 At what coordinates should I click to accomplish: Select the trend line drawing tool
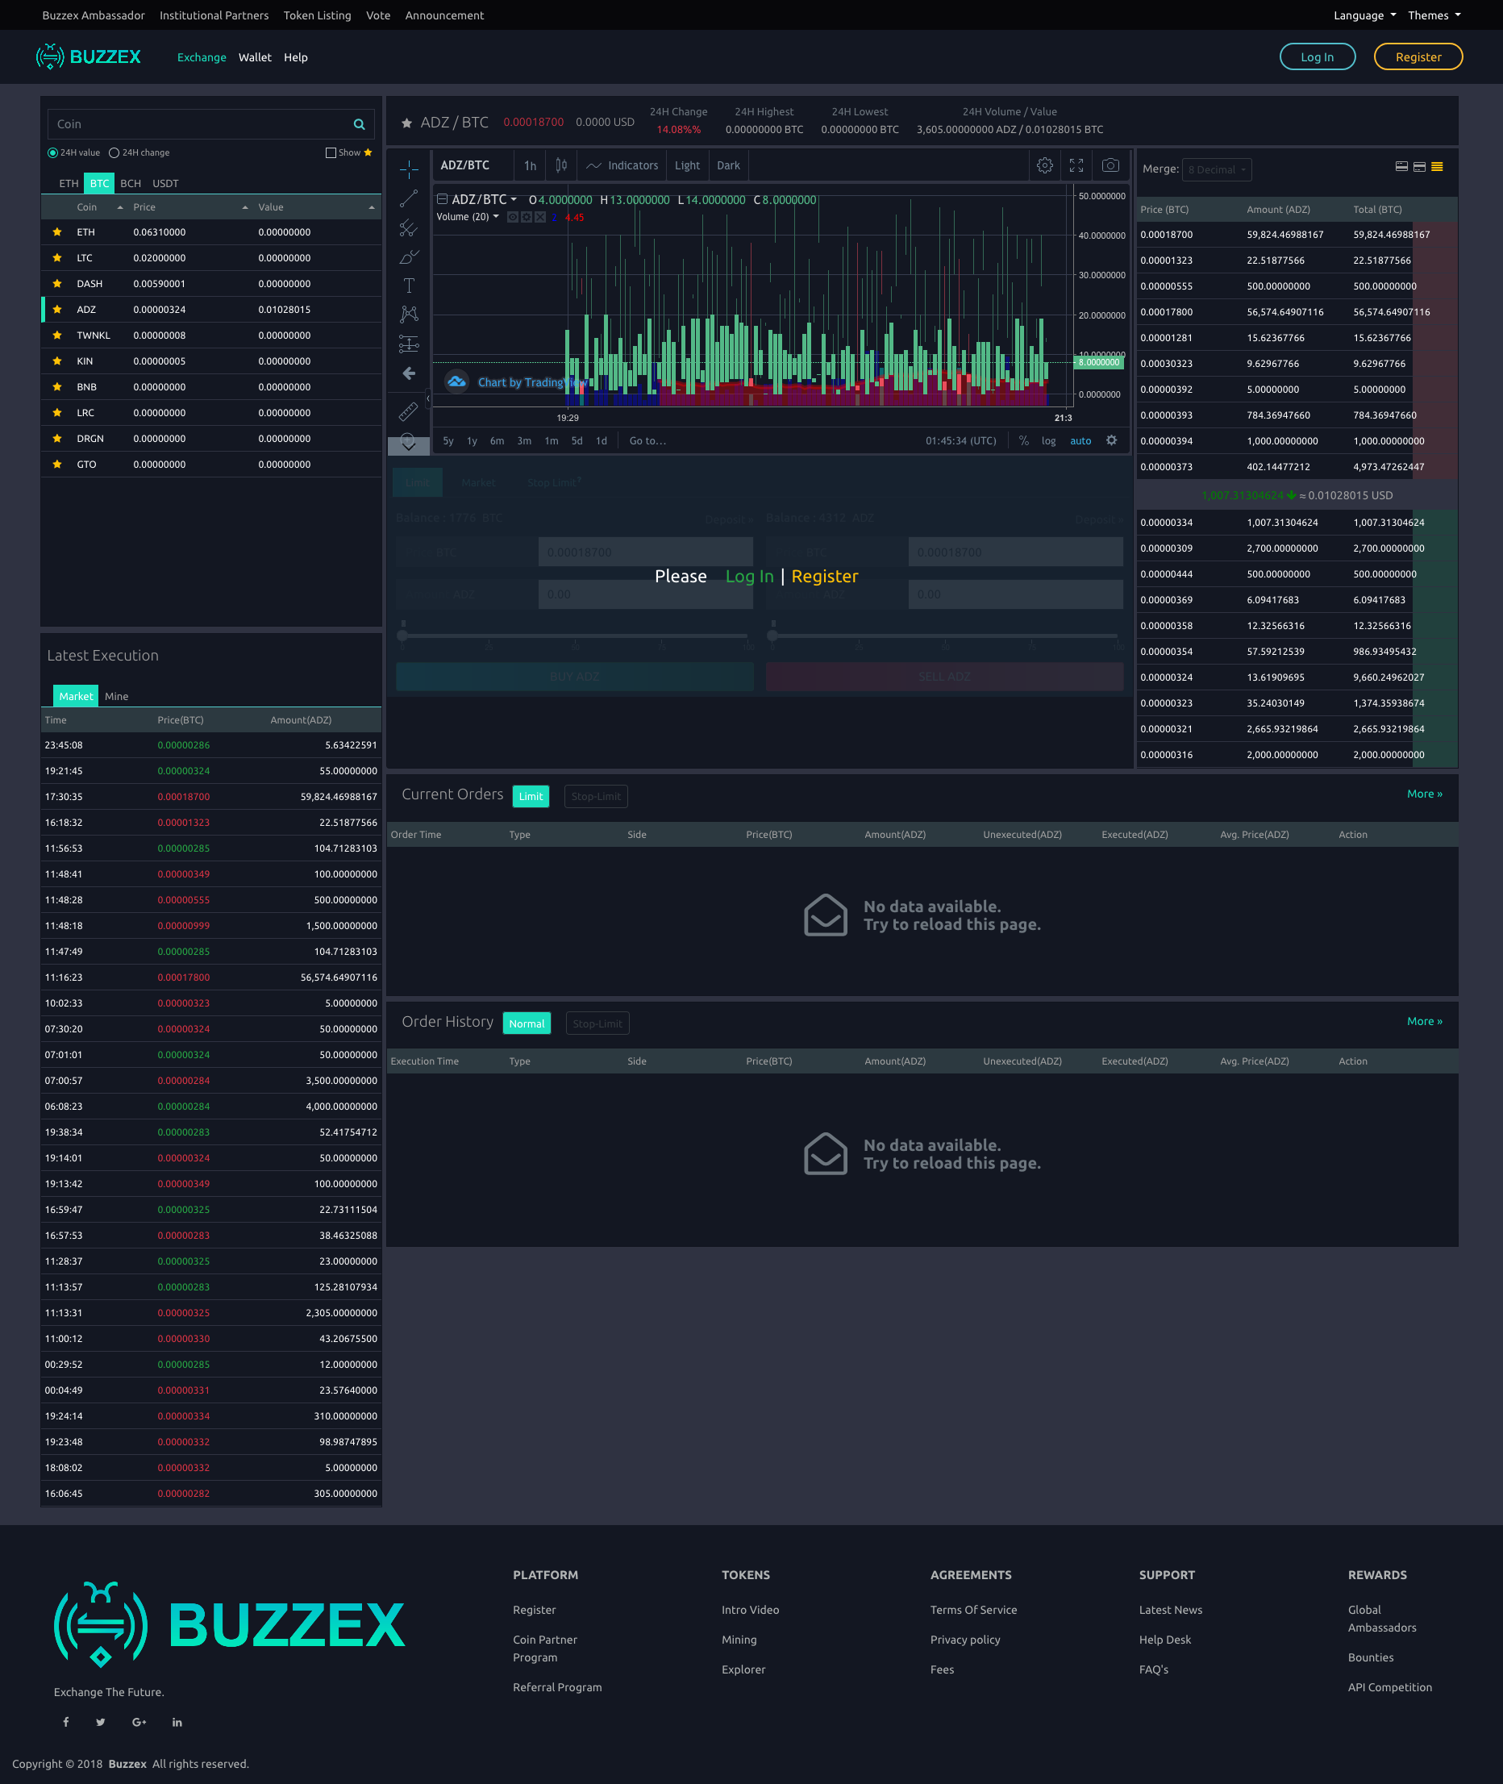pyautogui.click(x=409, y=198)
